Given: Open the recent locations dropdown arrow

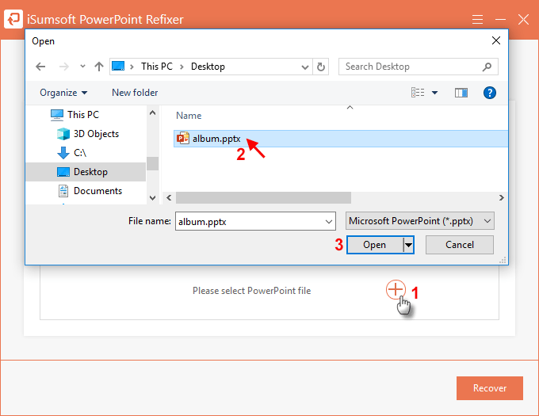Looking at the screenshot, I should click(82, 66).
